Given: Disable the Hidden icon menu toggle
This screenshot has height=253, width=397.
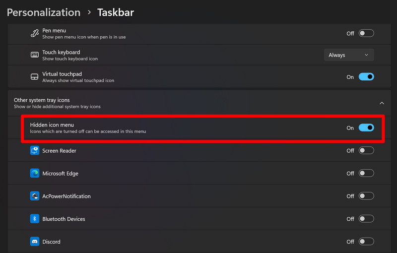Looking at the screenshot, I should point(366,127).
